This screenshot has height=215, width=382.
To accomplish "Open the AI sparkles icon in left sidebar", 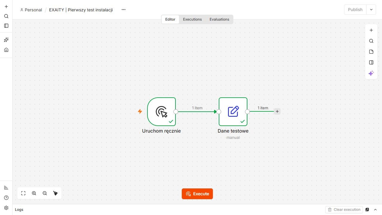I will coord(6,40).
